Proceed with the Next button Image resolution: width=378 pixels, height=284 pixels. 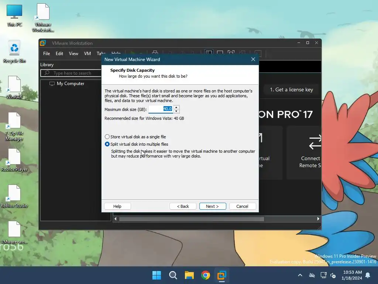coord(213,206)
